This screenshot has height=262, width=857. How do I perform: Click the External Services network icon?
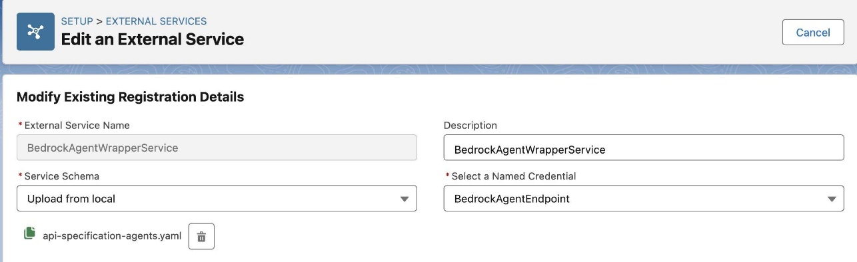(35, 31)
